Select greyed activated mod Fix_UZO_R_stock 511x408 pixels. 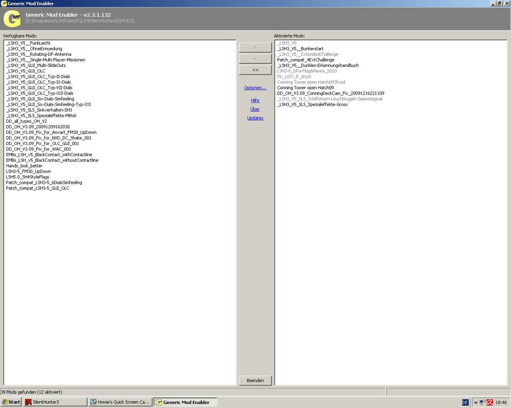(294, 76)
